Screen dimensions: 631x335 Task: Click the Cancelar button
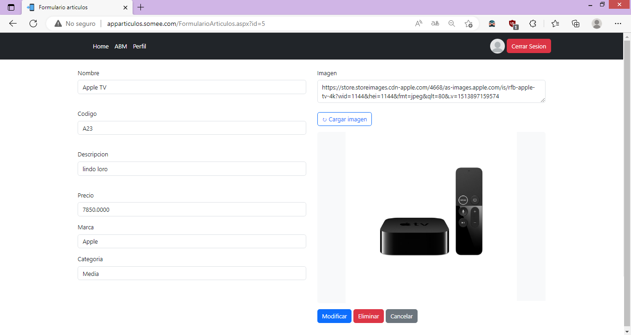[401, 316]
